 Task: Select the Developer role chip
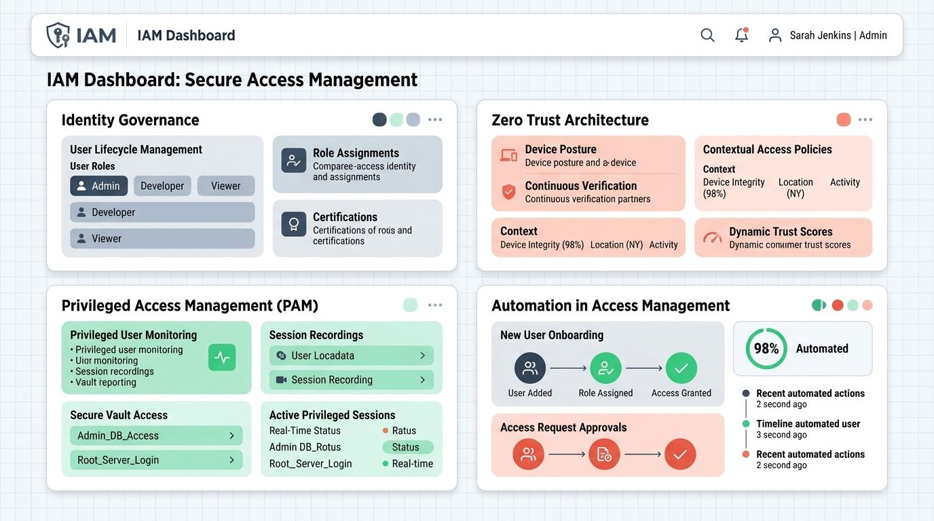(x=162, y=186)
